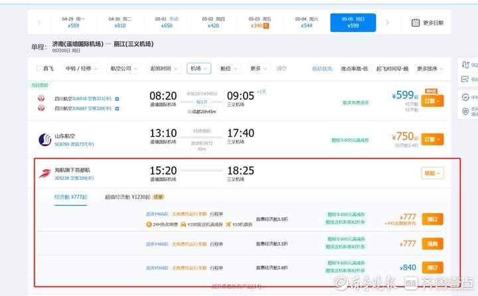Select date tab 05-02 ¥420
The width and height of the screenshot is (478, 296).
coord(213,23)
